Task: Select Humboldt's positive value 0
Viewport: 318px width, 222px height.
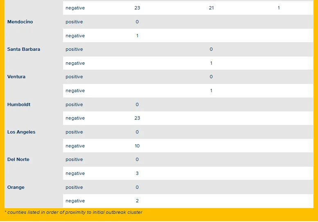Action: point(137,104)
